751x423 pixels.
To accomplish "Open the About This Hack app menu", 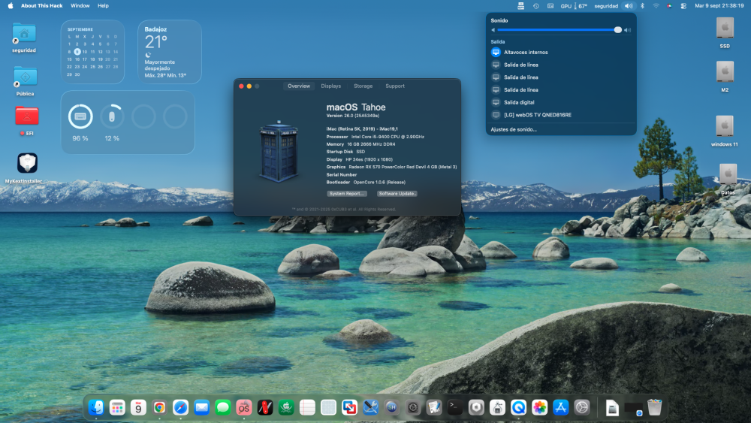I will 41,6.
